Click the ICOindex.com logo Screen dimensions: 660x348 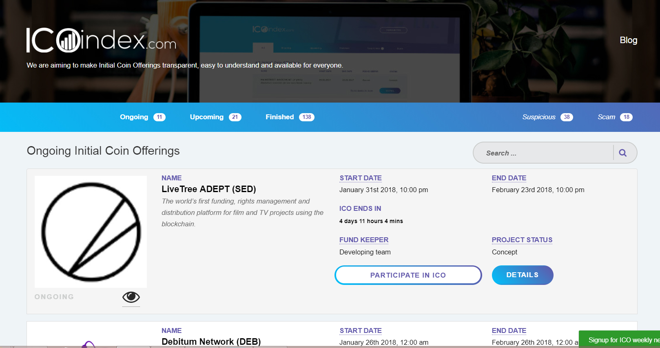click(x=101, y=40)
